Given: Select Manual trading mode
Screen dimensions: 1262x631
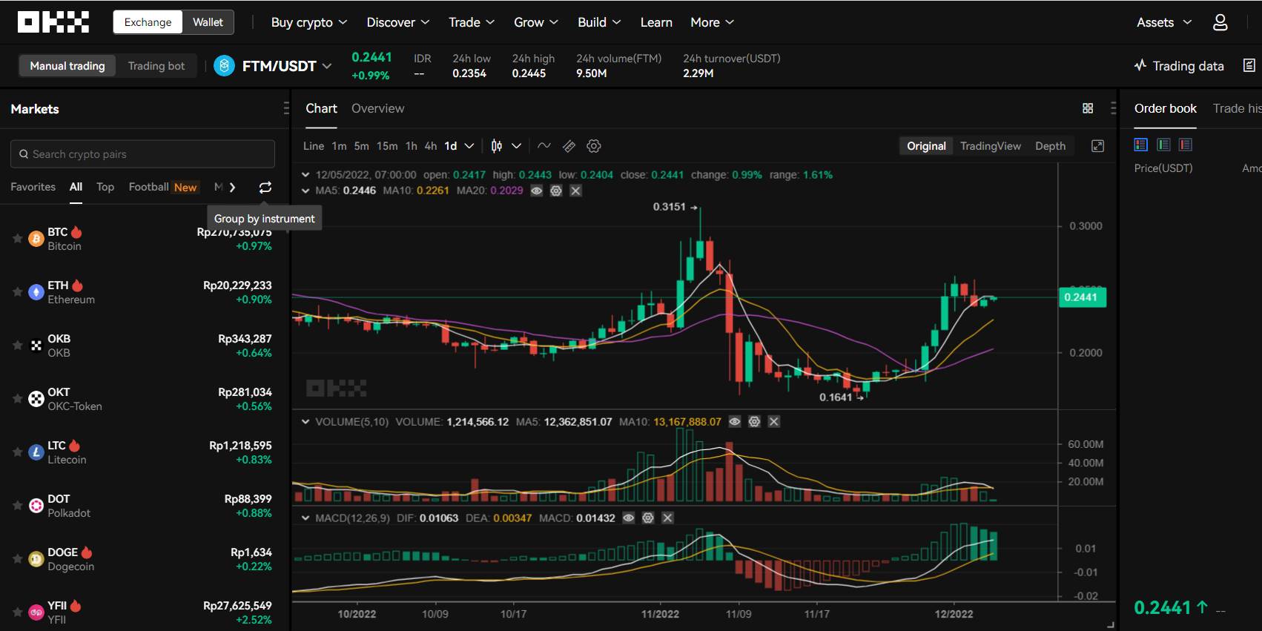Looking at the screenshot, I should pos(67,66).
